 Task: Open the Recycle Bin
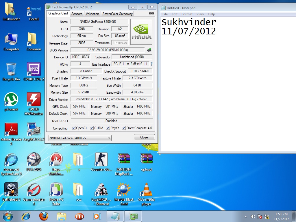tap(11, 72)
